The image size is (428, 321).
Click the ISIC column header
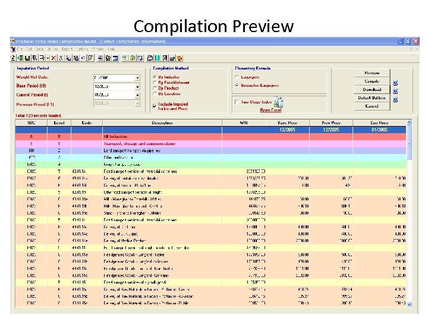point(31,123)
